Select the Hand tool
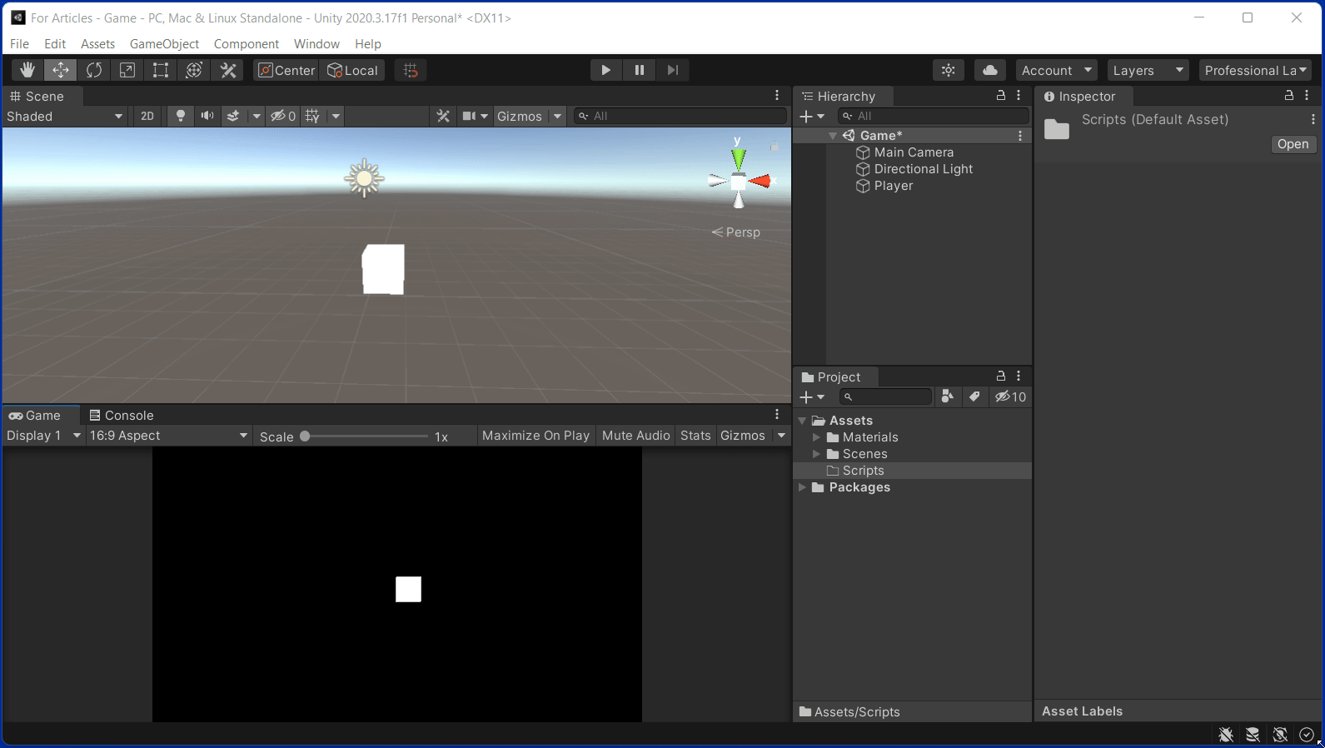This screenshot has width=1325, height=748. [x=27, y=70]
